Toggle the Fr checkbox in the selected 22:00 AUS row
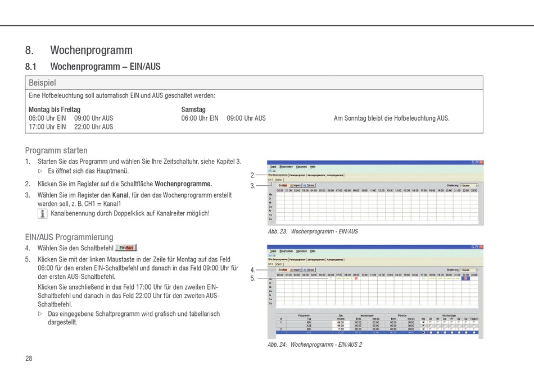The image size is (534, 376). [452, 332]
